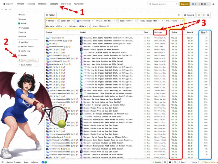218x164 pixels.
Task: Open the Docs link in the footer
Action: (183, 162)
